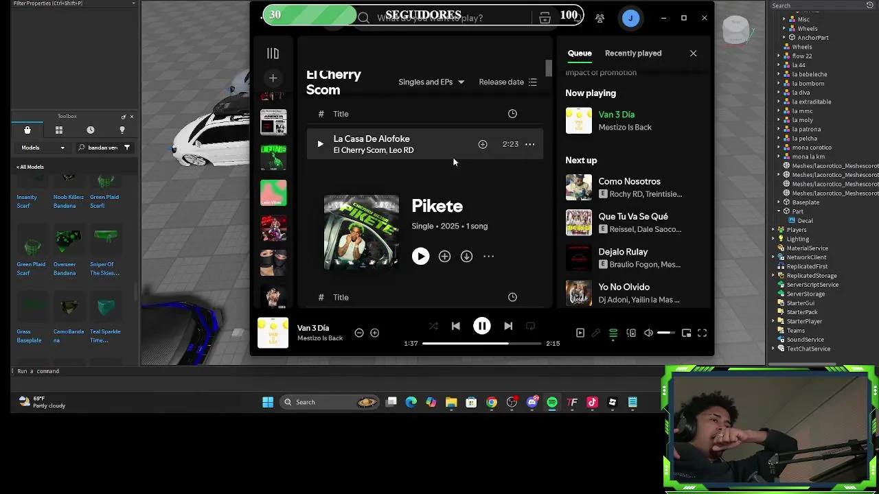Collapse the Part node in Explorer
Viewport: 879px width, 494px height.
point(779,211)
